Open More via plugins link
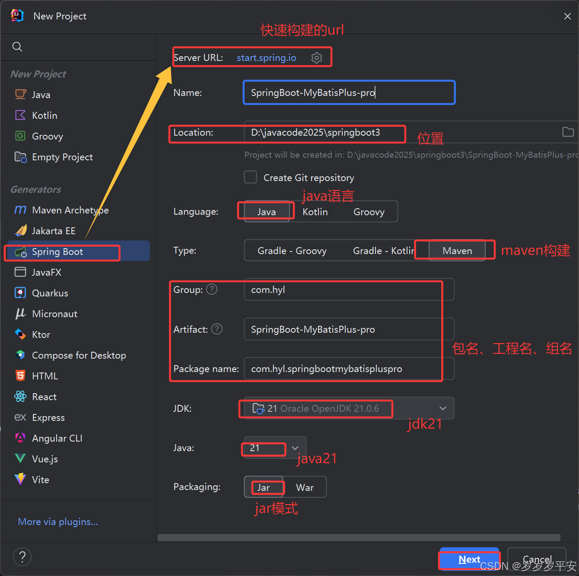579x576 pixels. [58, 522]
